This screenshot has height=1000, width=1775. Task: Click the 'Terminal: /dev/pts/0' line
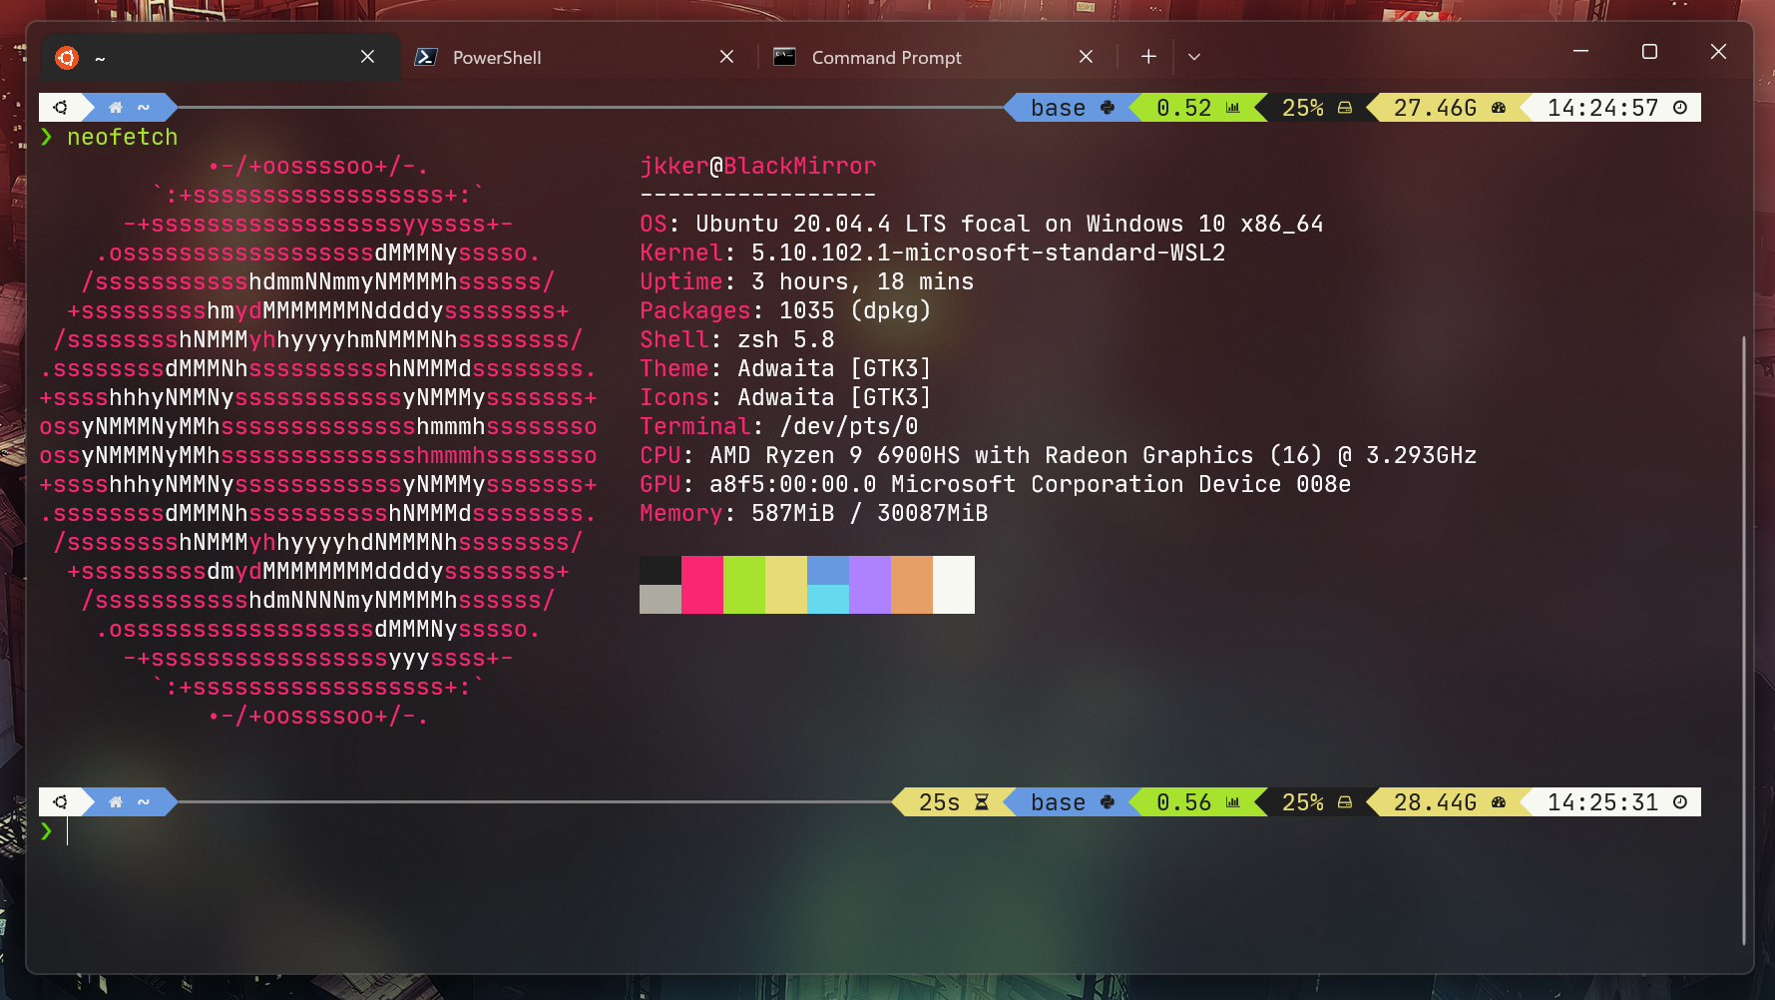tap(778, 426)
